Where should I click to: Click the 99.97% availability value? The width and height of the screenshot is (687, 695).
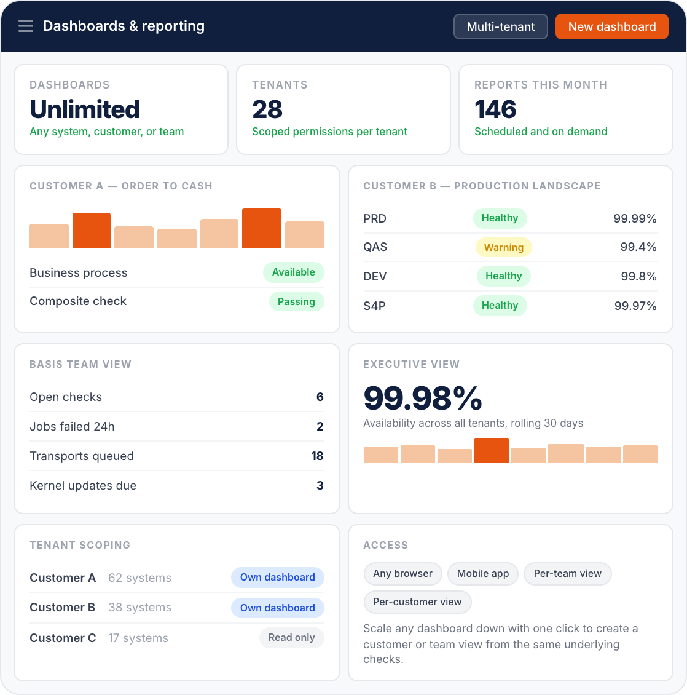635,306
